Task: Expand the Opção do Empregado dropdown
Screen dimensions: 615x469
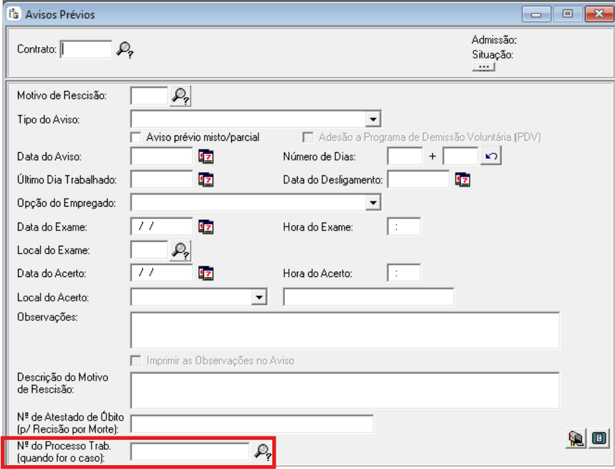Action: pos(373,203)
